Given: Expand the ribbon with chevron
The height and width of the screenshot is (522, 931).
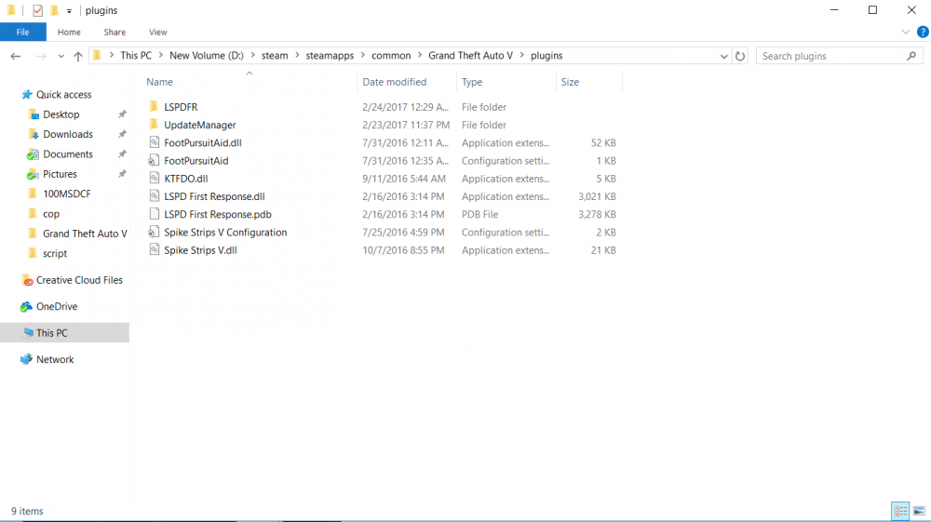Looking at the screenshot, I should point(905,32).
